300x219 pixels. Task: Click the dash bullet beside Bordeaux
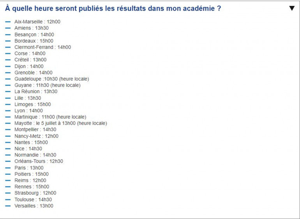tap(8, 41)
